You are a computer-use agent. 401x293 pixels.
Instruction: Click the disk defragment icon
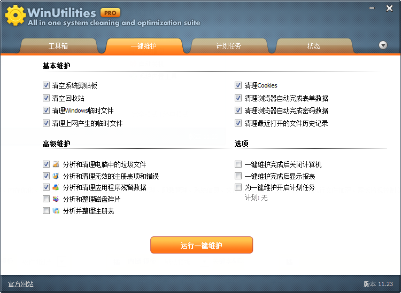(56, 199)
